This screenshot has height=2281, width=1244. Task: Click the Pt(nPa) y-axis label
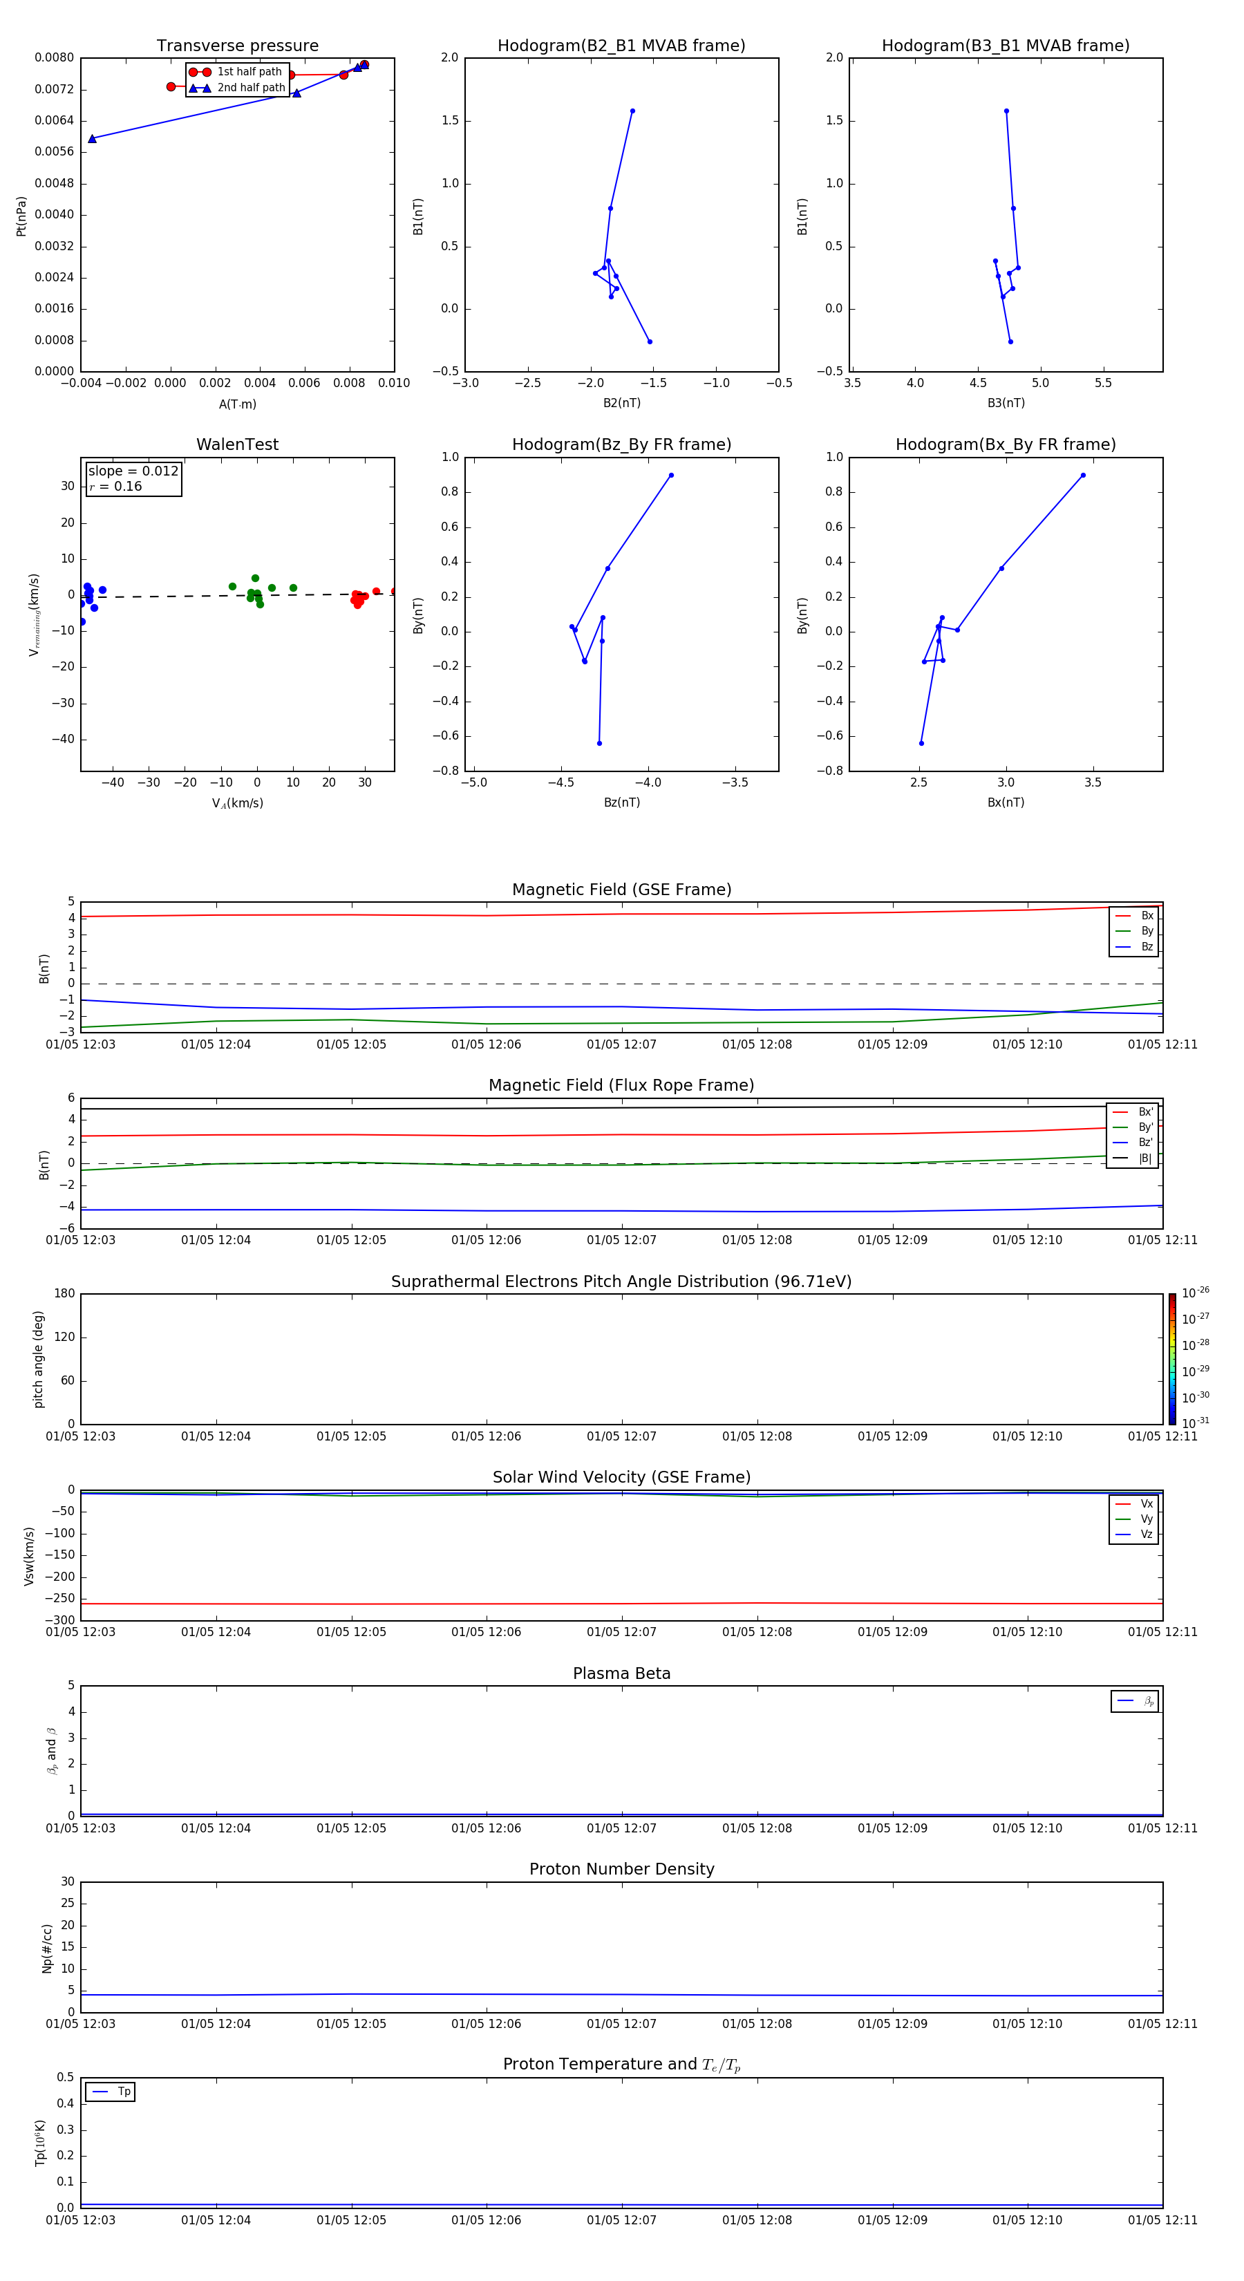point(21,215)
